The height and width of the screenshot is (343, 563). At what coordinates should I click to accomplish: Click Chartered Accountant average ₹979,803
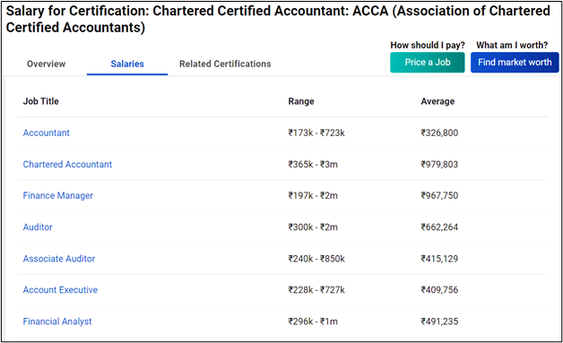[x=439, y=164]
